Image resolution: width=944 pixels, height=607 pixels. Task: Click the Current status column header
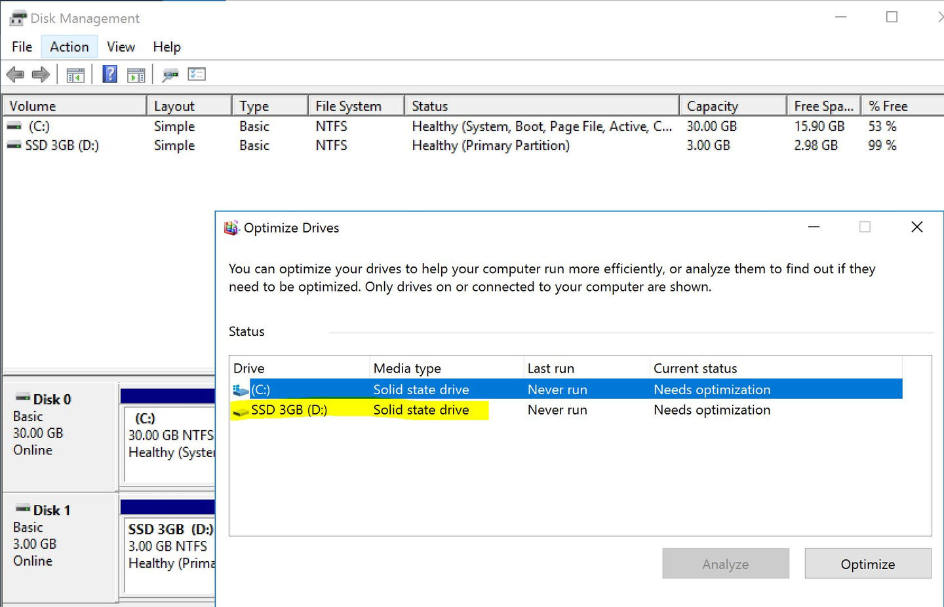776,369
